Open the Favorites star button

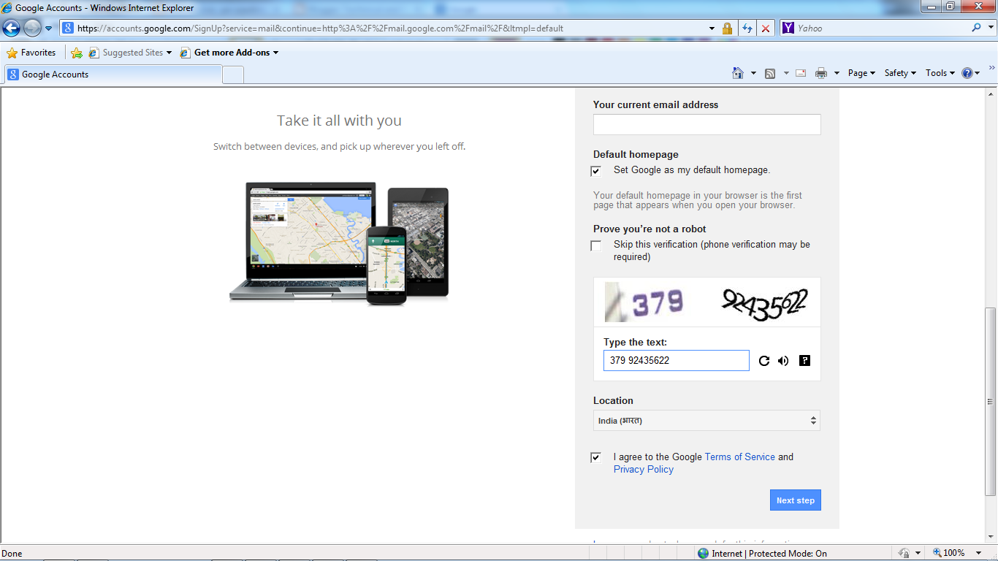31,53
